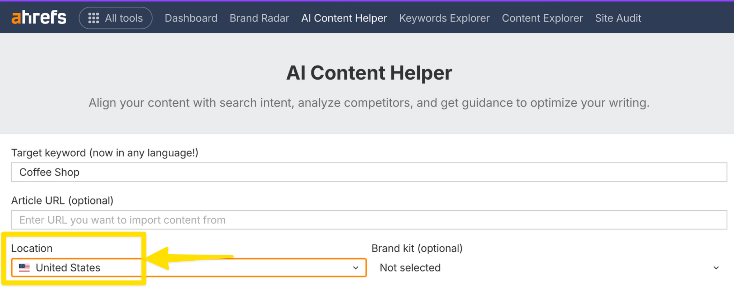Open Brand Radar from the navigation bar

tap(259, 18)
